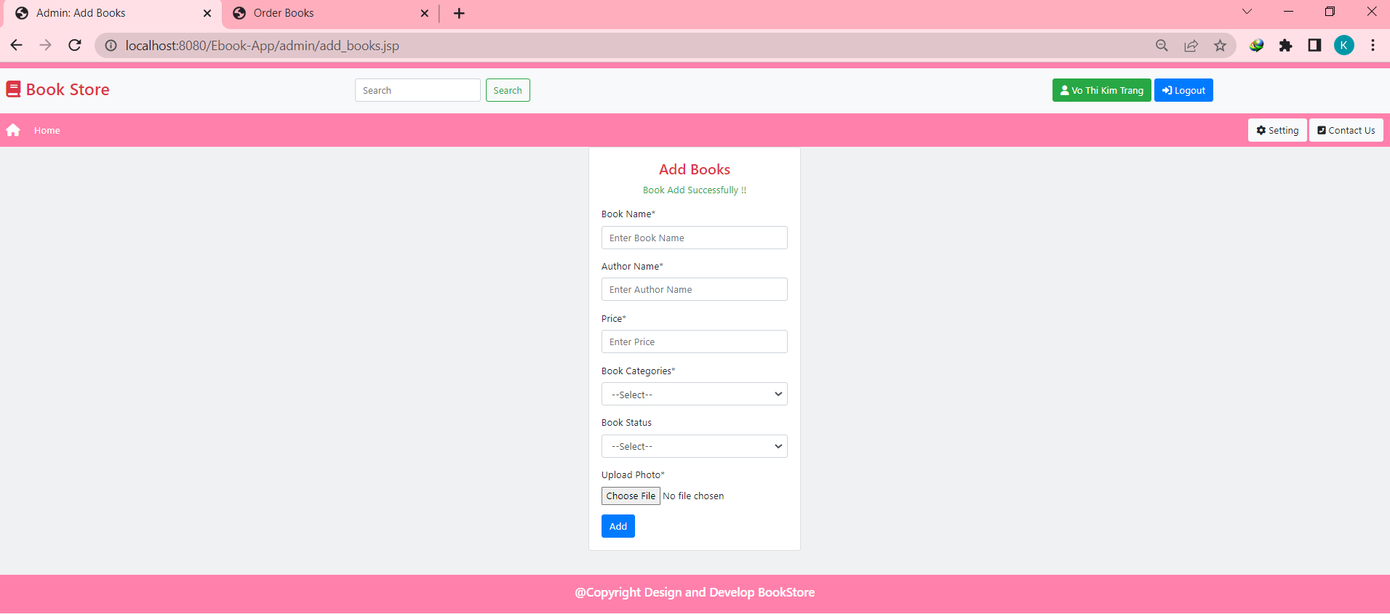The width and height of the screenshot is (1390, 614).
Task: Click the browser forward arrow
Action: tap(45, 45)
